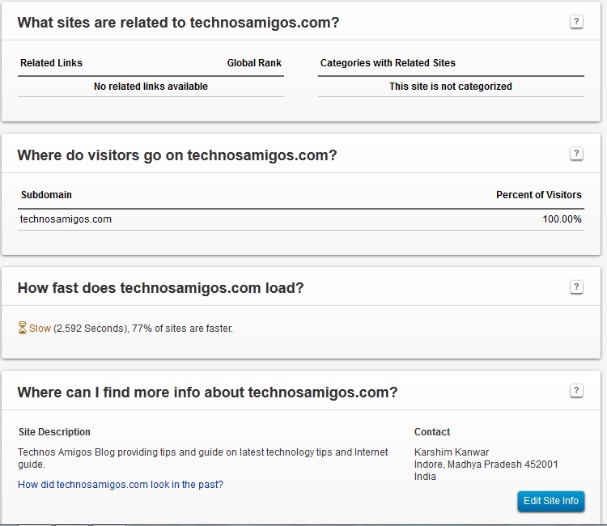607x526 pixels.
Task: Click 'This site is not categorized' message
Action: (450, 87)
